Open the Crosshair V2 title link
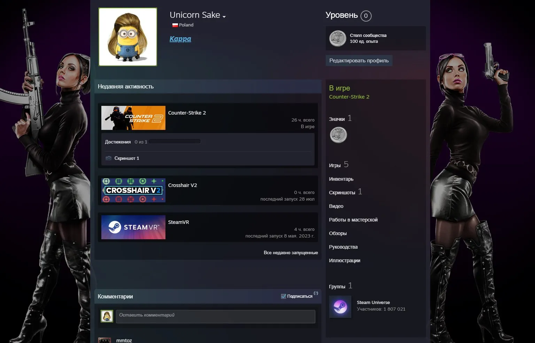535x343 pixels. click(183, 185)
